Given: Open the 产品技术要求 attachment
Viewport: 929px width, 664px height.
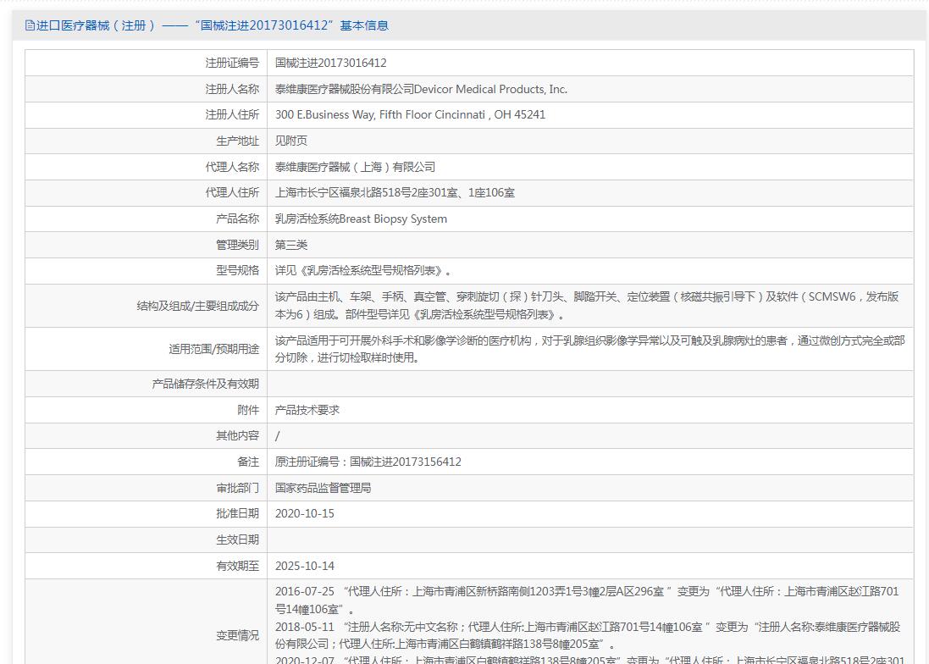Looking at the screenshot, I should click(x=307, y=410).
